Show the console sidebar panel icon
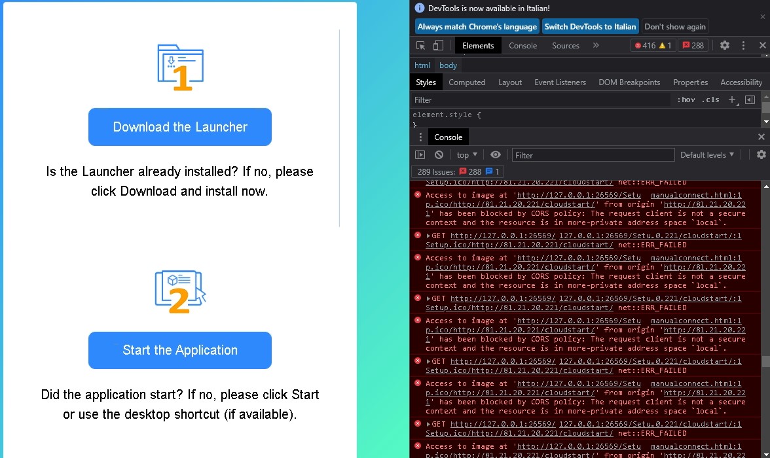 click(x=420, y=155)
